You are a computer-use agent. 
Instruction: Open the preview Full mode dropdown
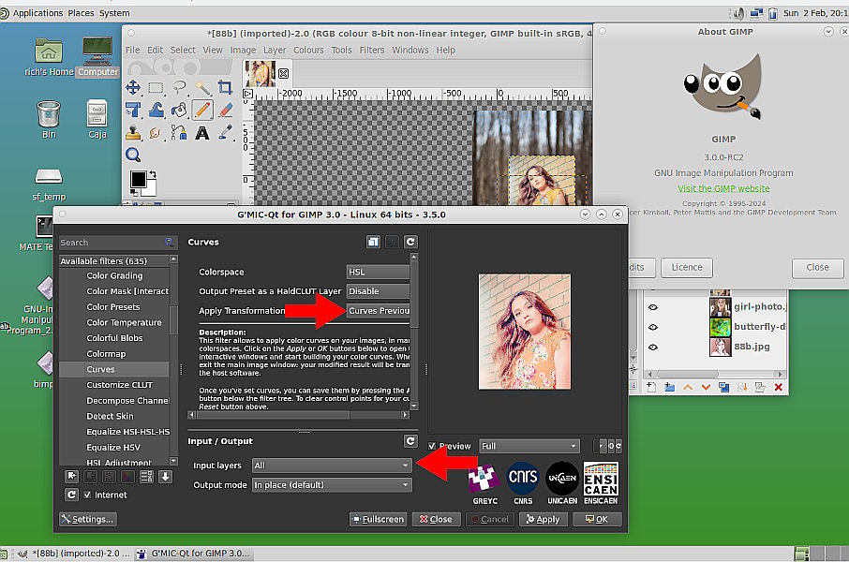tap(529, 446)
